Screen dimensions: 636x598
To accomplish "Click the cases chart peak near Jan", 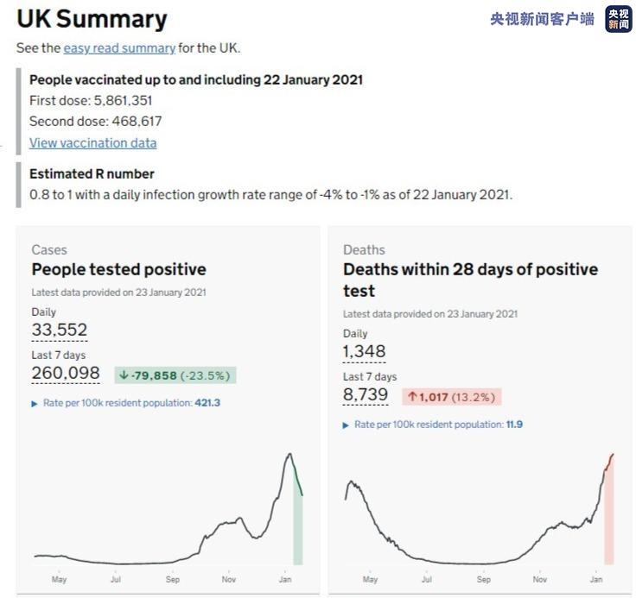I will tap(289, 455).
